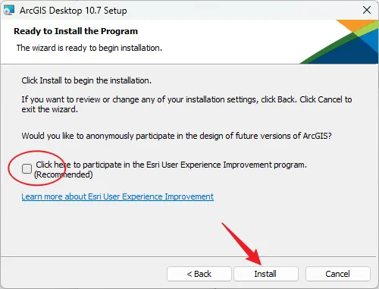Viewport: 379px width, 289px height.
Task: Click the 'Ready to Install the Program' heading
Action: tap(76, 31)
